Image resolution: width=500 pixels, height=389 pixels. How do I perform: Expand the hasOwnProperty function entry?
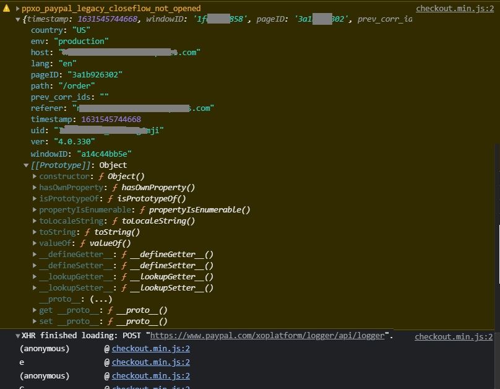[35, 187]
